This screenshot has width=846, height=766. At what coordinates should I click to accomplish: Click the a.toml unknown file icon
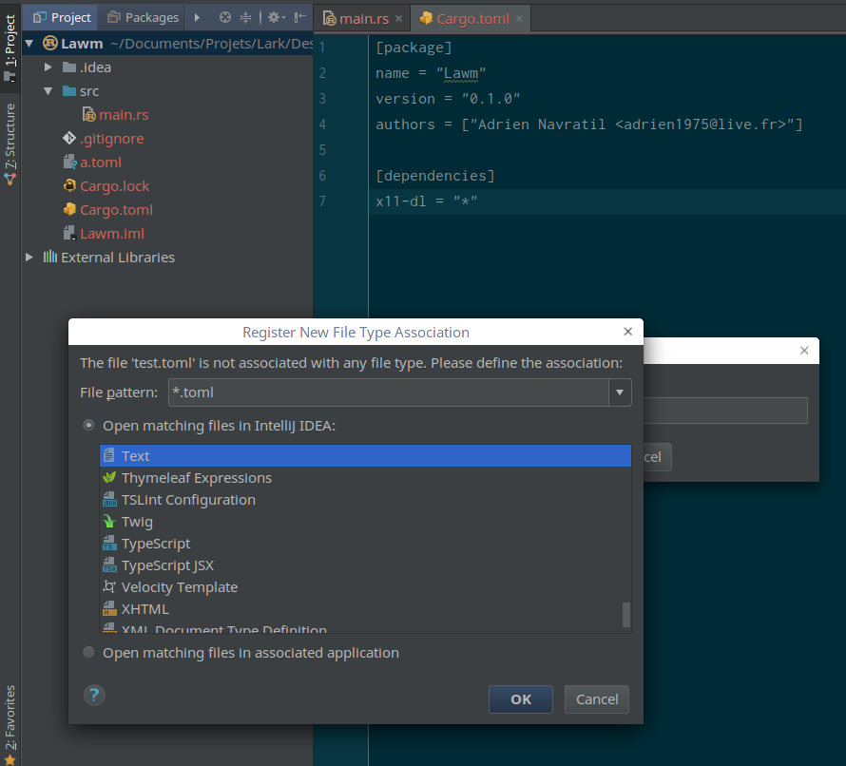70,162
